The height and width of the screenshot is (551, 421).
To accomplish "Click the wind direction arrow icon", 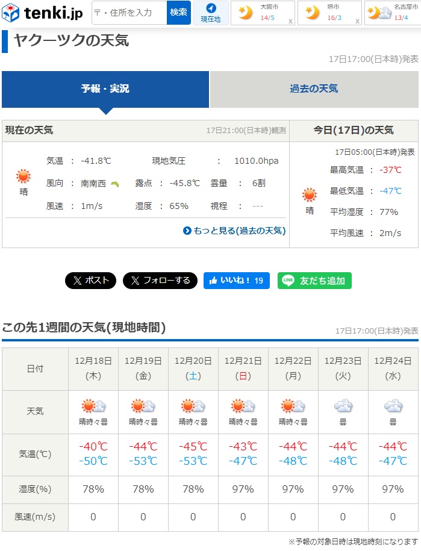I will (114, 184).
